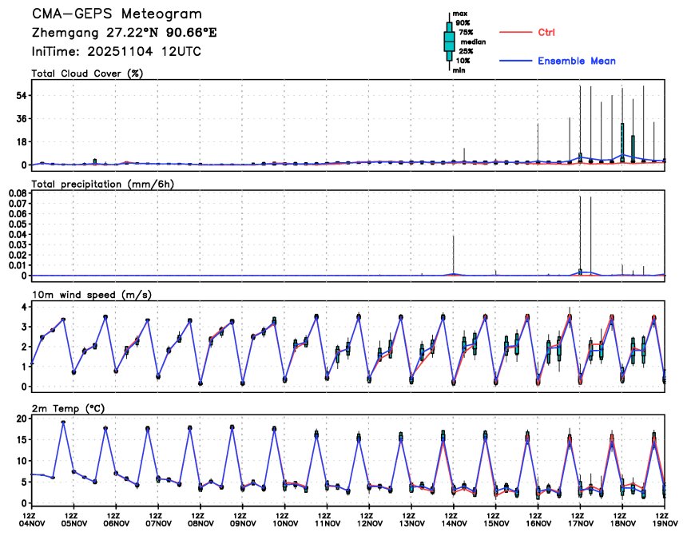This screenshot has height=536, width=687.
Task: Select the '10m wind speed (m/s)' panel title
Action: [x=91, y=295]
